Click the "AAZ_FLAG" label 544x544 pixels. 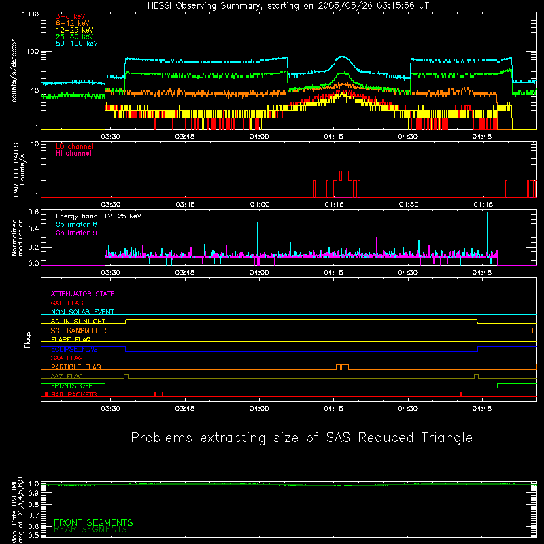click(x=67, y=376)
